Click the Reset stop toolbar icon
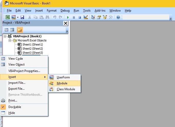The height and width of the screenshot is (127, 175). tap(80, 17)
